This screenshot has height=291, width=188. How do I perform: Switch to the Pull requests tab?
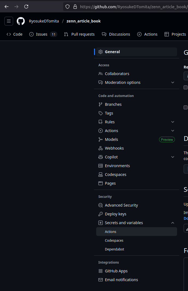coord(79,34)
